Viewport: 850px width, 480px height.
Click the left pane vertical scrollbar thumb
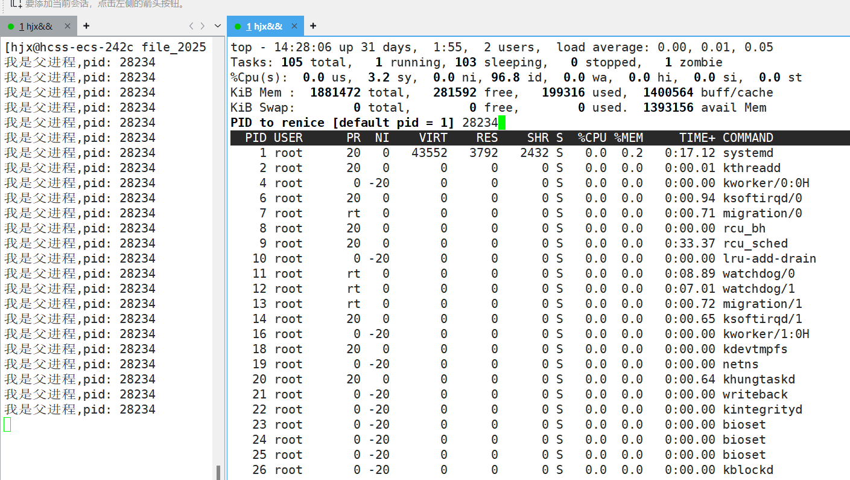pos(218,472)
